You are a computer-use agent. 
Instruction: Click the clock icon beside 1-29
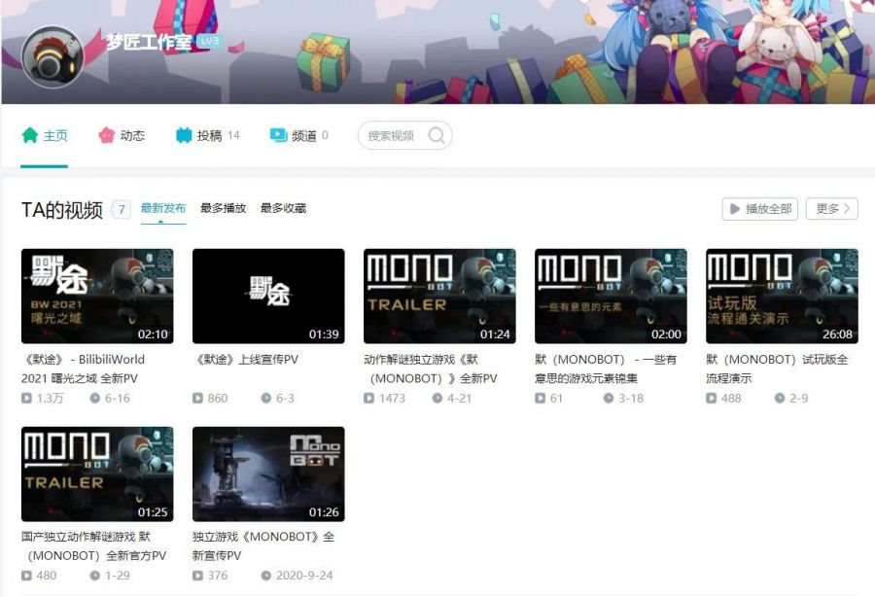pyautogui.click(x=95, y=576)
